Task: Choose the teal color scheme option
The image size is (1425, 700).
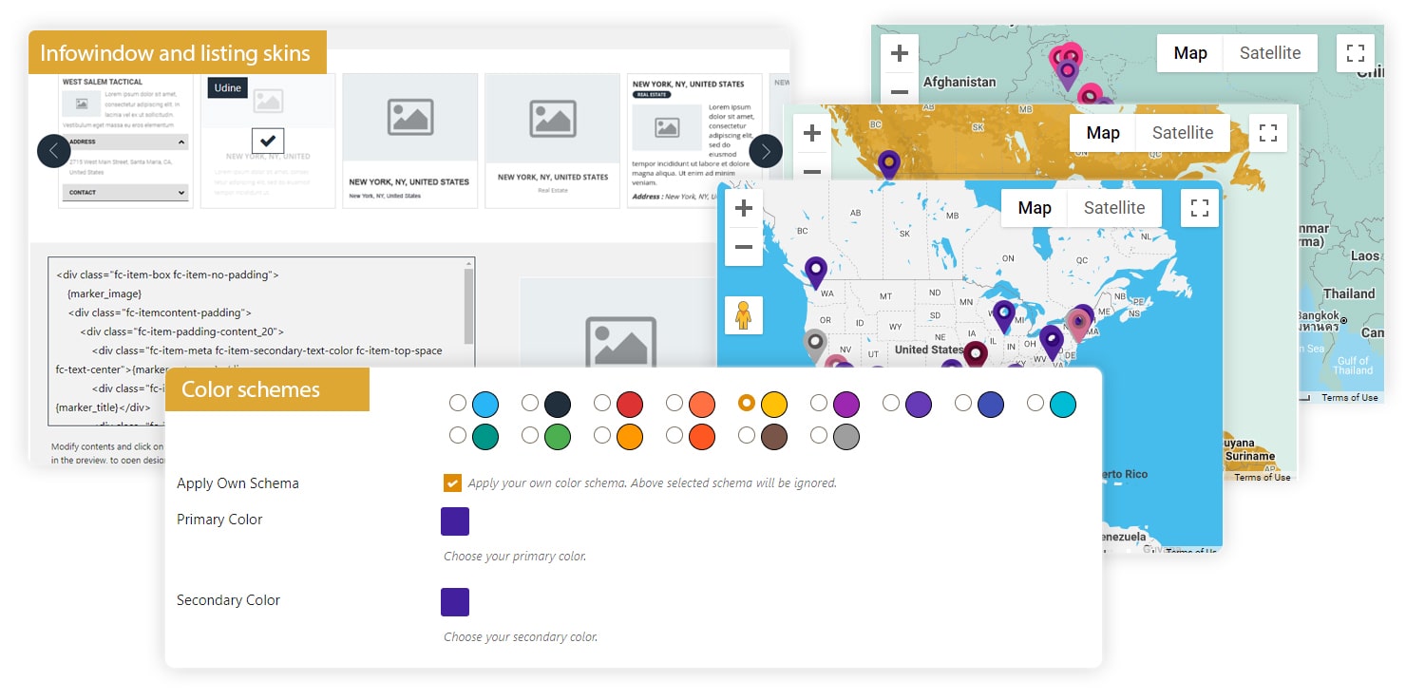Action: pos(458,436)
